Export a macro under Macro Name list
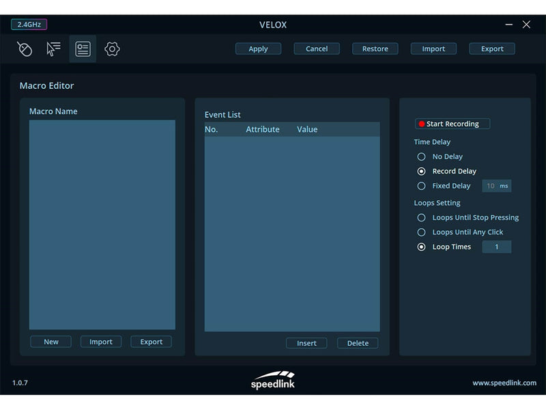Screen dimensions: 546x410 click(x=151, y=342)
